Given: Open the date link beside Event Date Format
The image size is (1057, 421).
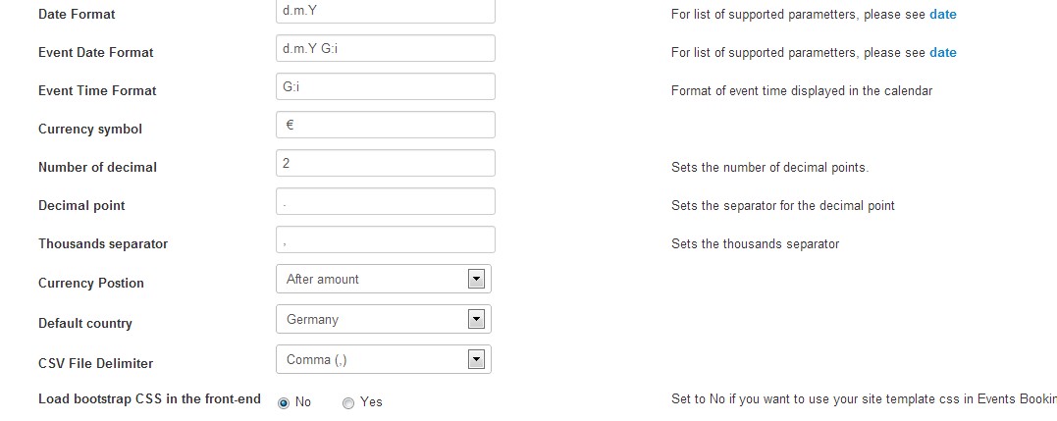Looking at the screenshot, I should [942, 53].
